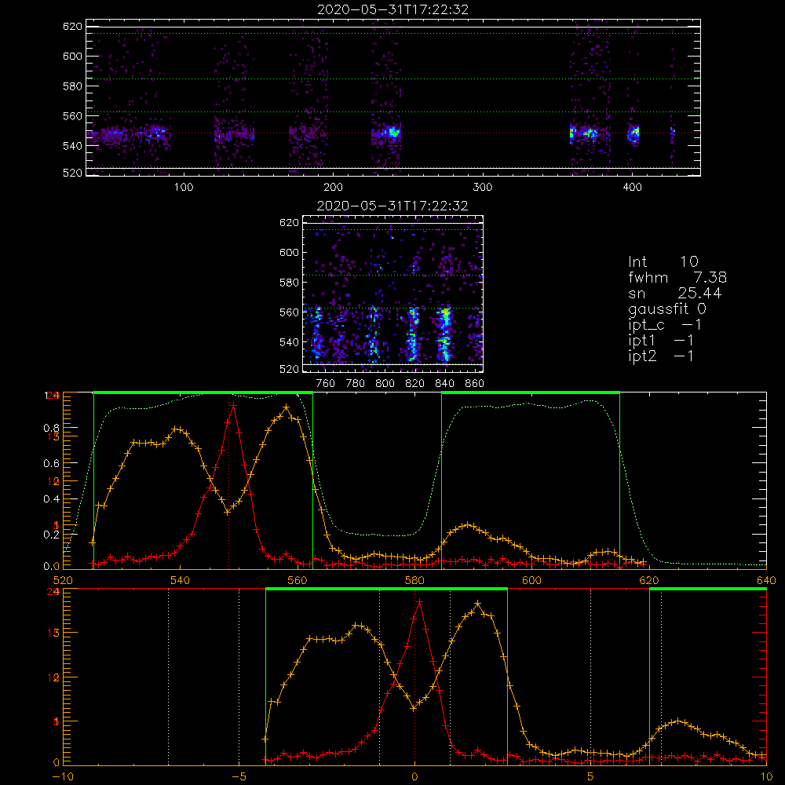Viewport: 785px width, 785px height.
Task: Click the '0.8' y-axis label of the profile plot
Action: click(52, 428)
